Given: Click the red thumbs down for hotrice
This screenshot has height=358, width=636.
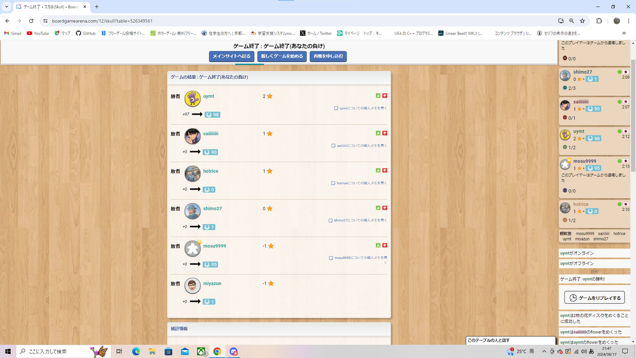Looking at the screenshot, I should (x=385, y=170).
